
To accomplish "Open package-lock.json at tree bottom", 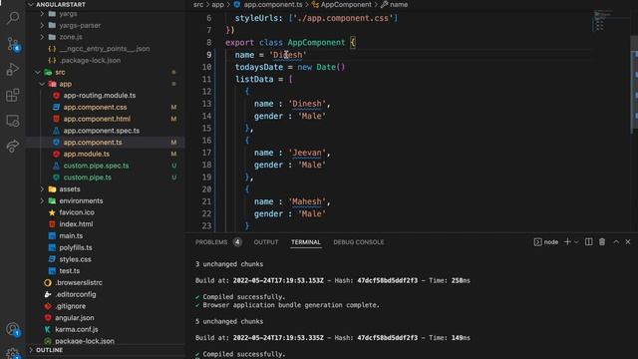I will click(x=85, y=341).
